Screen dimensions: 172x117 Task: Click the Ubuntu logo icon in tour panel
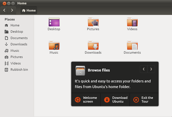point(78,100)
